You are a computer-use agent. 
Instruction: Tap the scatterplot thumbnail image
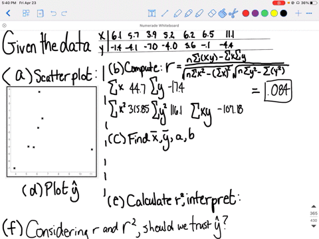(52, 132)
